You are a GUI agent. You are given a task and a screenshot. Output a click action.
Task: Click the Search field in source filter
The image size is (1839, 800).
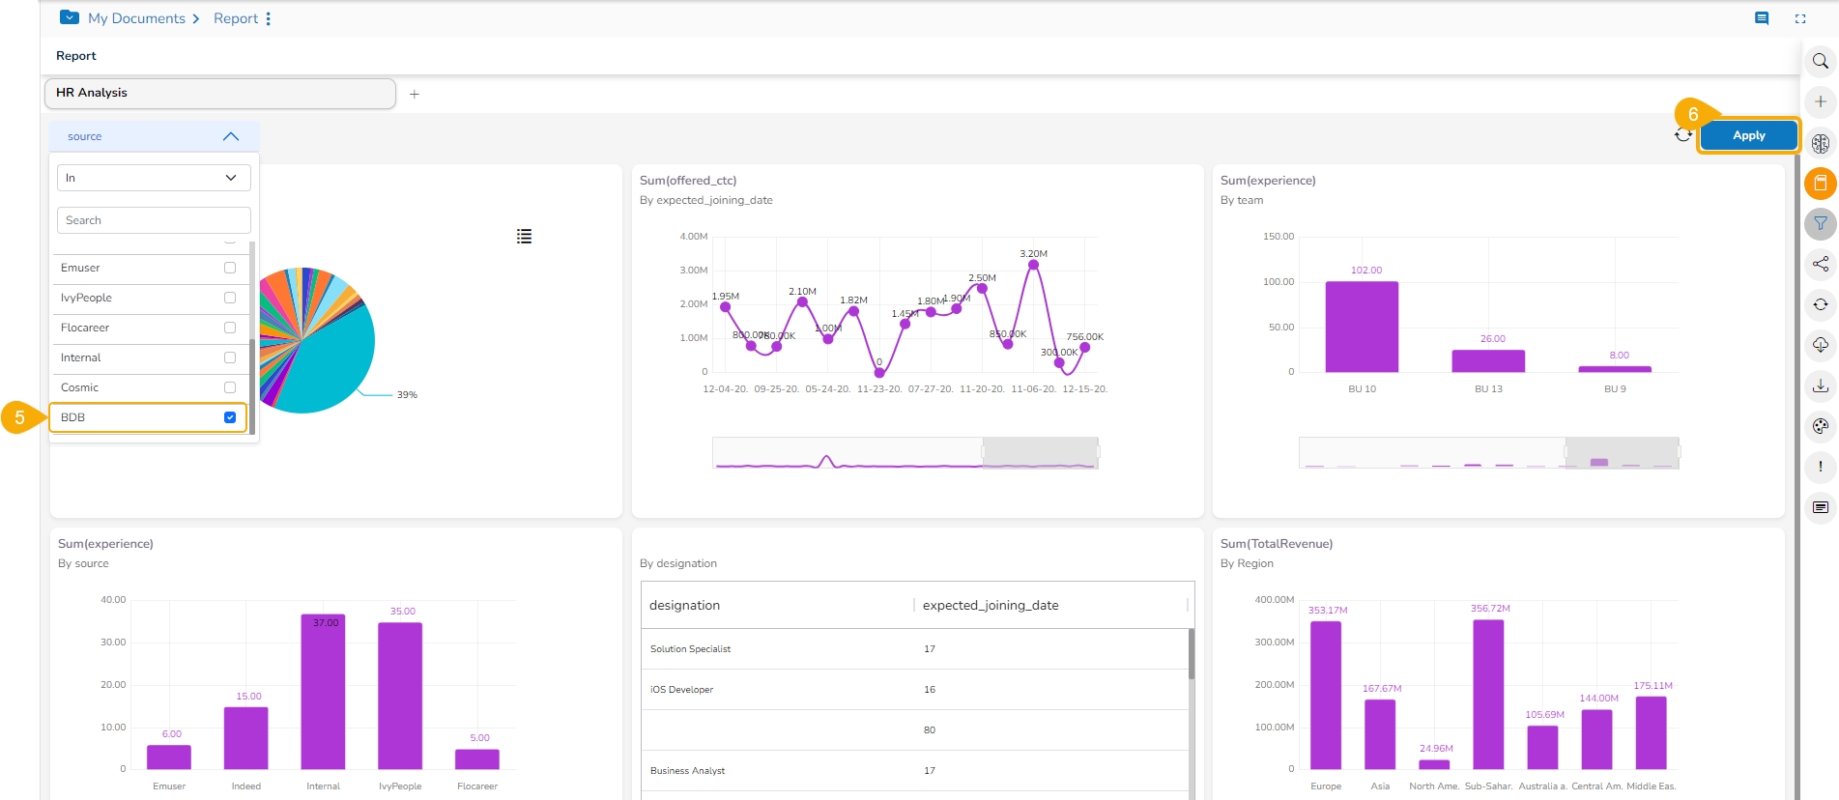(154, 220)
